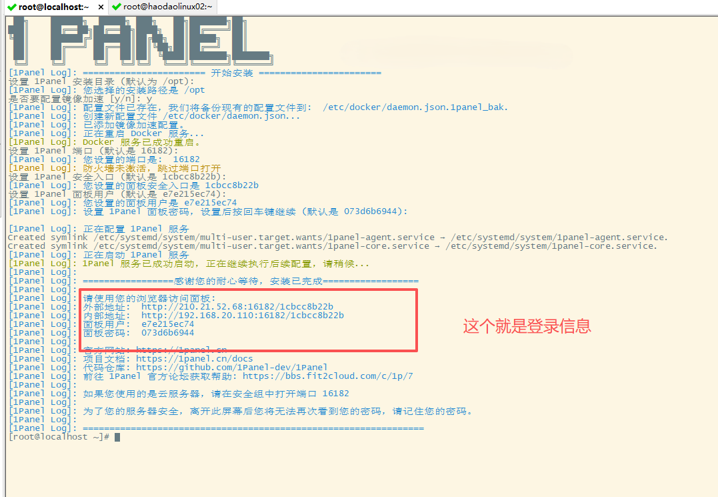Open the external address URL 210.21.52.68:16182
Screen dimensions: 718x497
(237, 306)
